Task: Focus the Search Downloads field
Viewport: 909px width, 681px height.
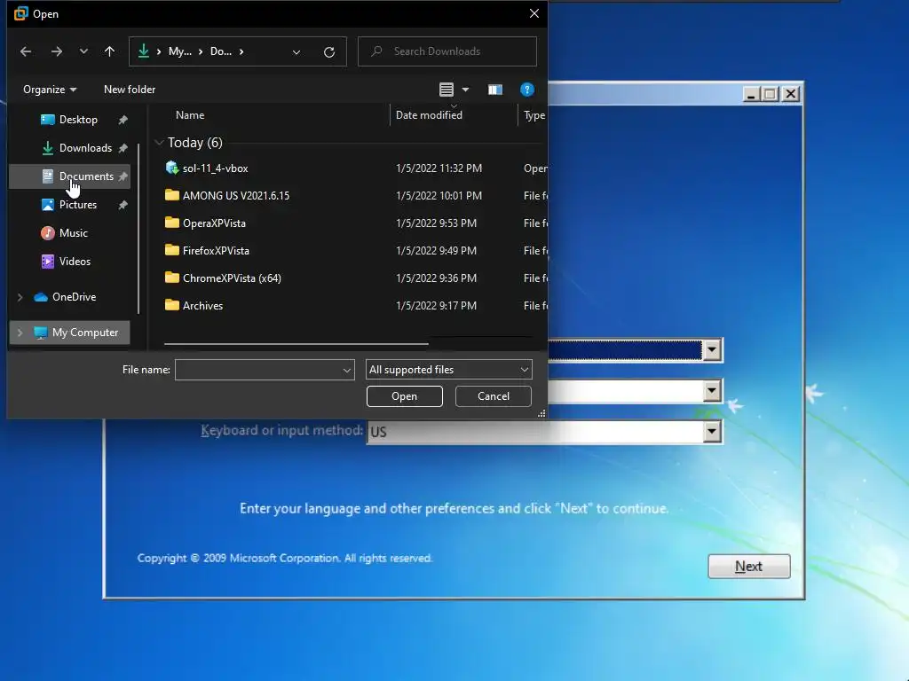Action: 447,51
